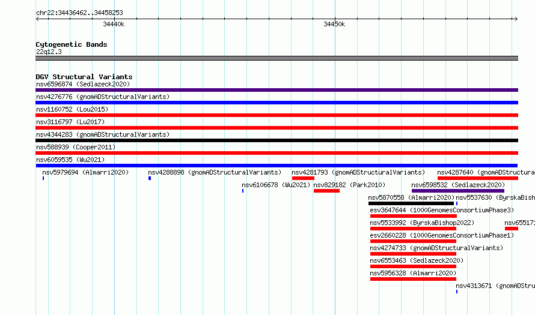Click the 34440k ruler position label
Image resolution: width=535 pixels, height=315 pixels.
point(114,24)
